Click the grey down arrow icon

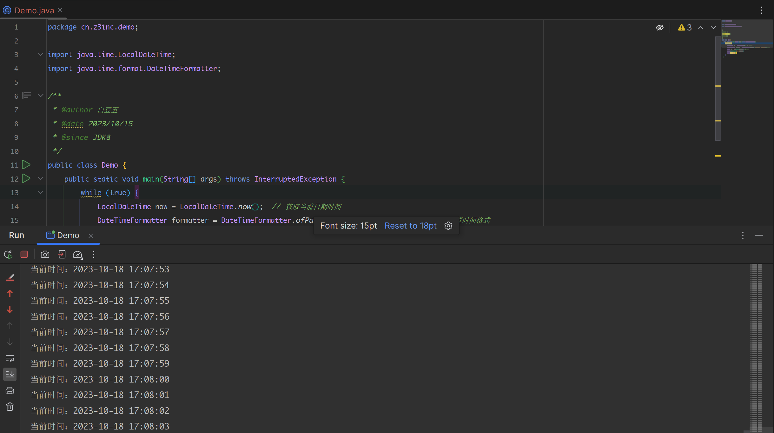[10, 342]
